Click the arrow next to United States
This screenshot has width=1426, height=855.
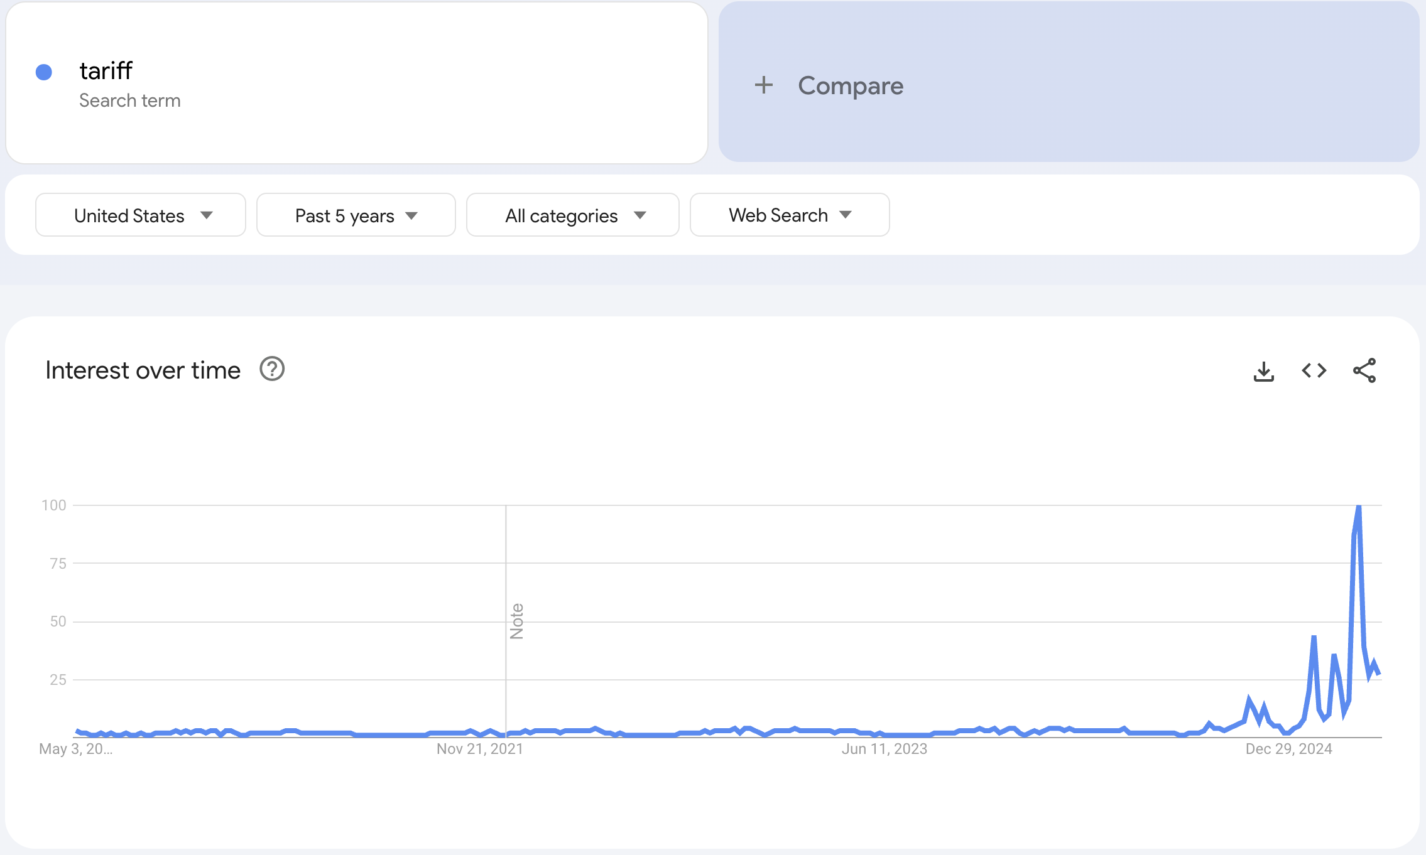click(206, 215)
